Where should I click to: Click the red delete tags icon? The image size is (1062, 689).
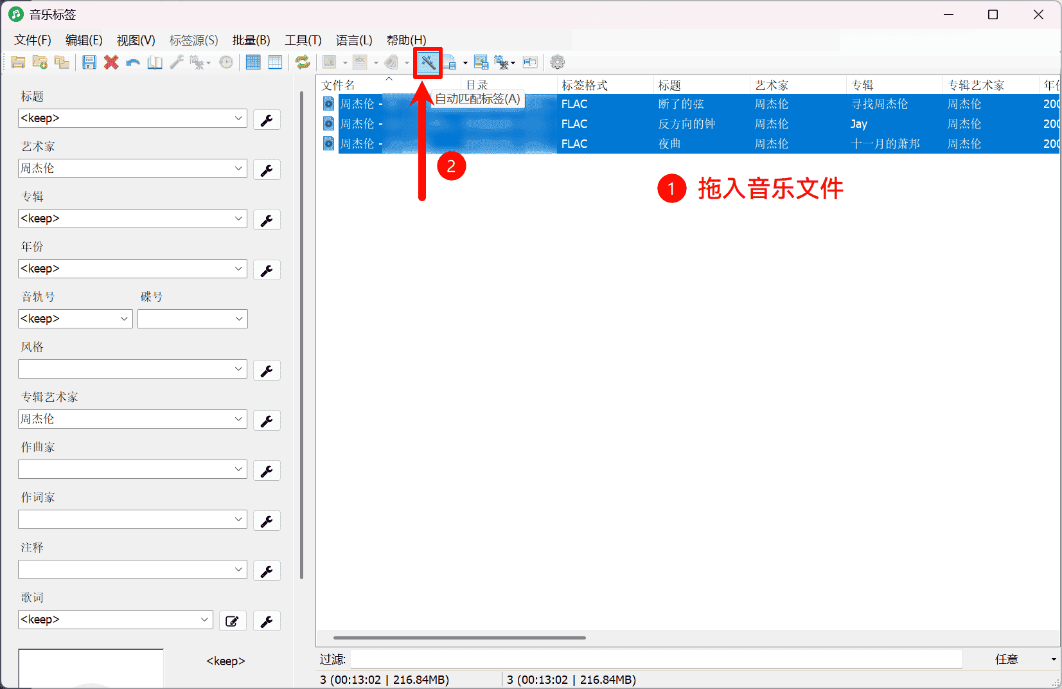[111, 62]
